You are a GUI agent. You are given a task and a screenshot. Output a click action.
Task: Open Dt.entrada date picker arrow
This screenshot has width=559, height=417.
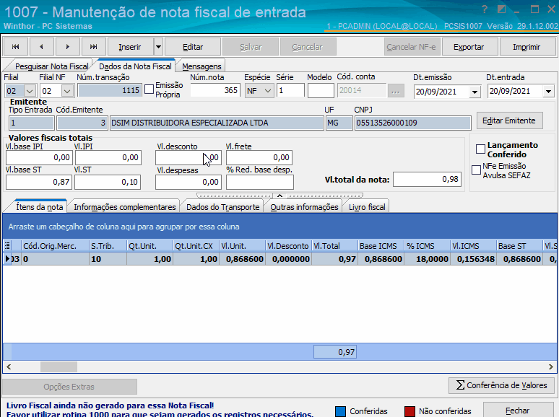tap(548, 92)
